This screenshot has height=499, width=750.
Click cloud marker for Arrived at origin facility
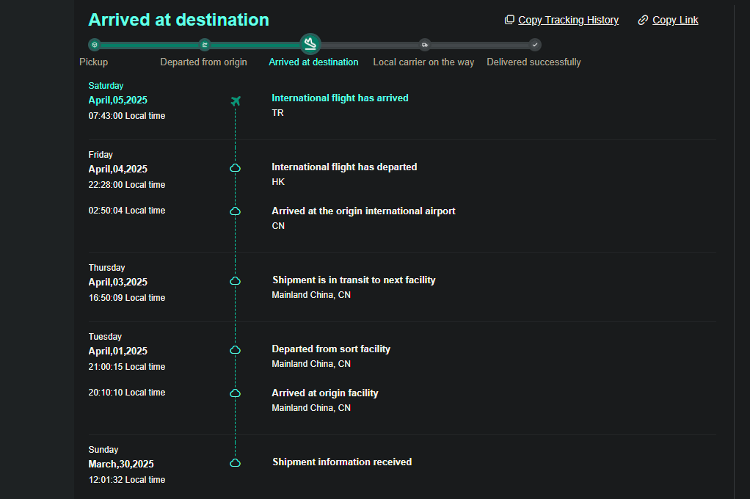point(236,393)
